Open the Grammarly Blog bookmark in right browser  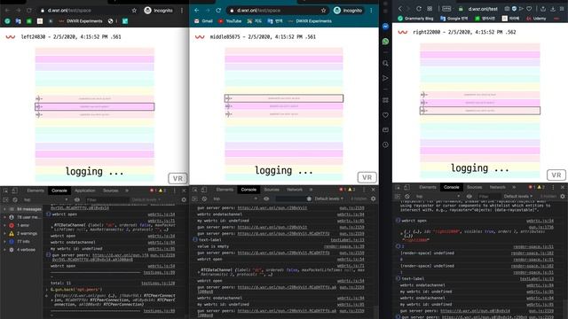pos(415,18)
